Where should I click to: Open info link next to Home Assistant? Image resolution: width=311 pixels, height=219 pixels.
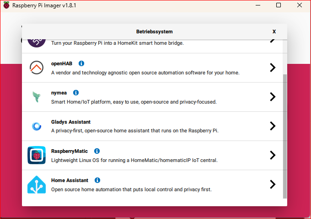[x=97, y=180]
